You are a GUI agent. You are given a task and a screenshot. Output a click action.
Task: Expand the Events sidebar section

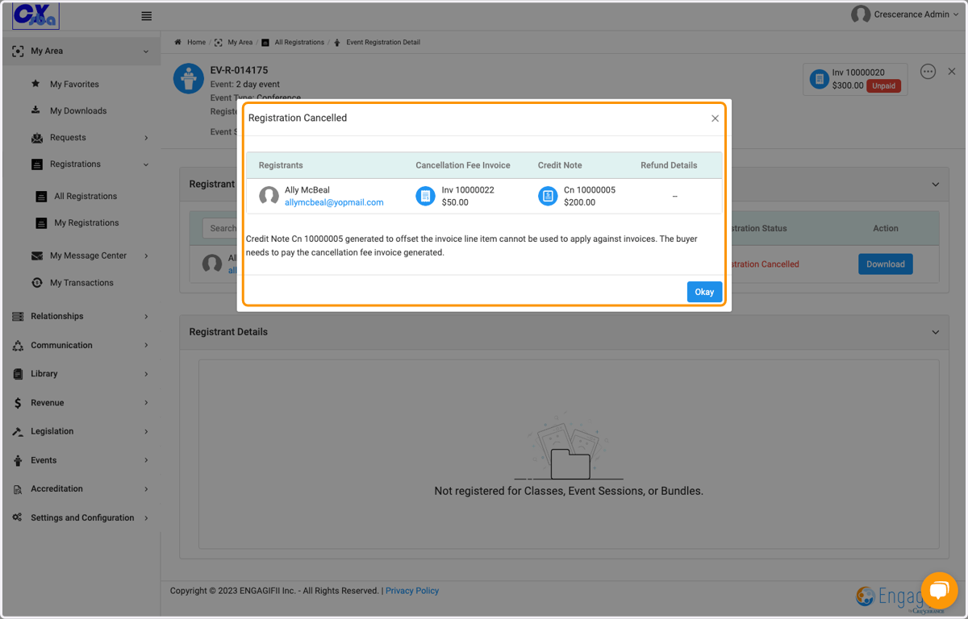point(146,461)
